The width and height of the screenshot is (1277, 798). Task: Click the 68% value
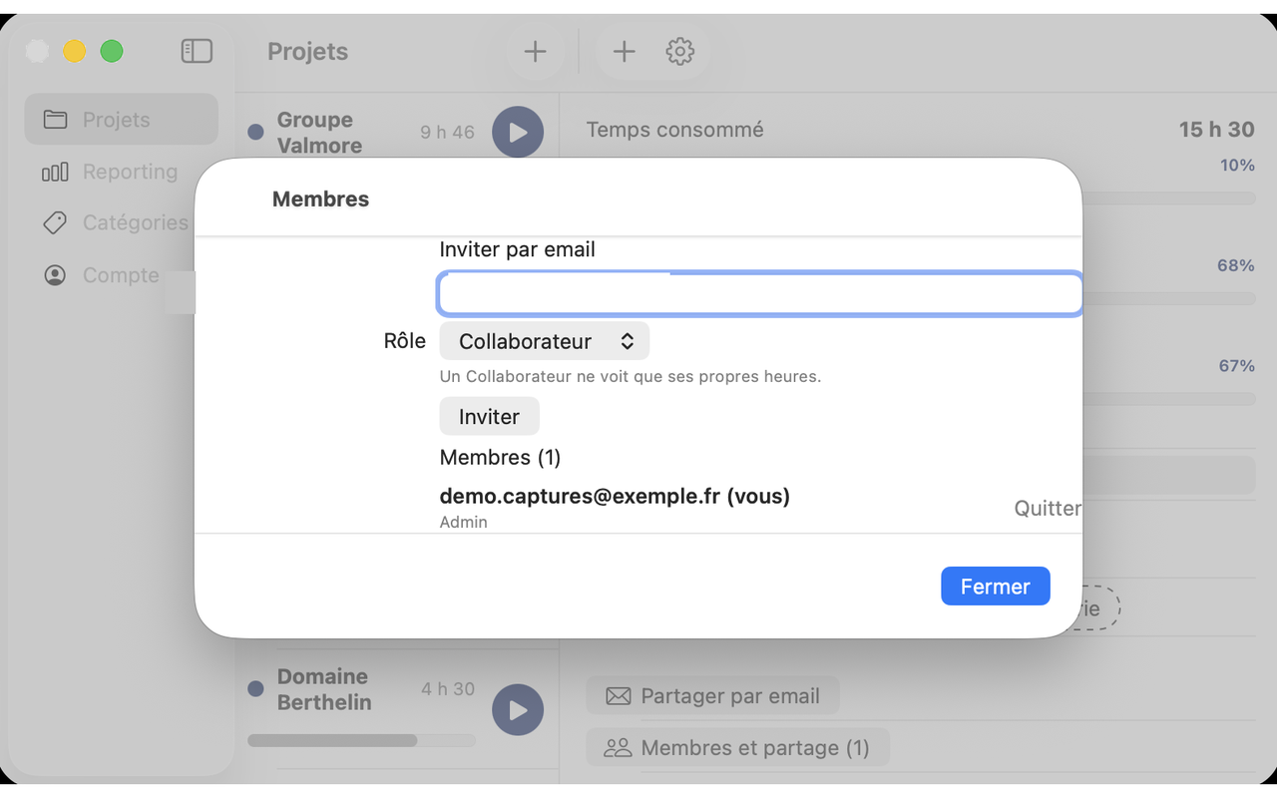(1235, 265)
